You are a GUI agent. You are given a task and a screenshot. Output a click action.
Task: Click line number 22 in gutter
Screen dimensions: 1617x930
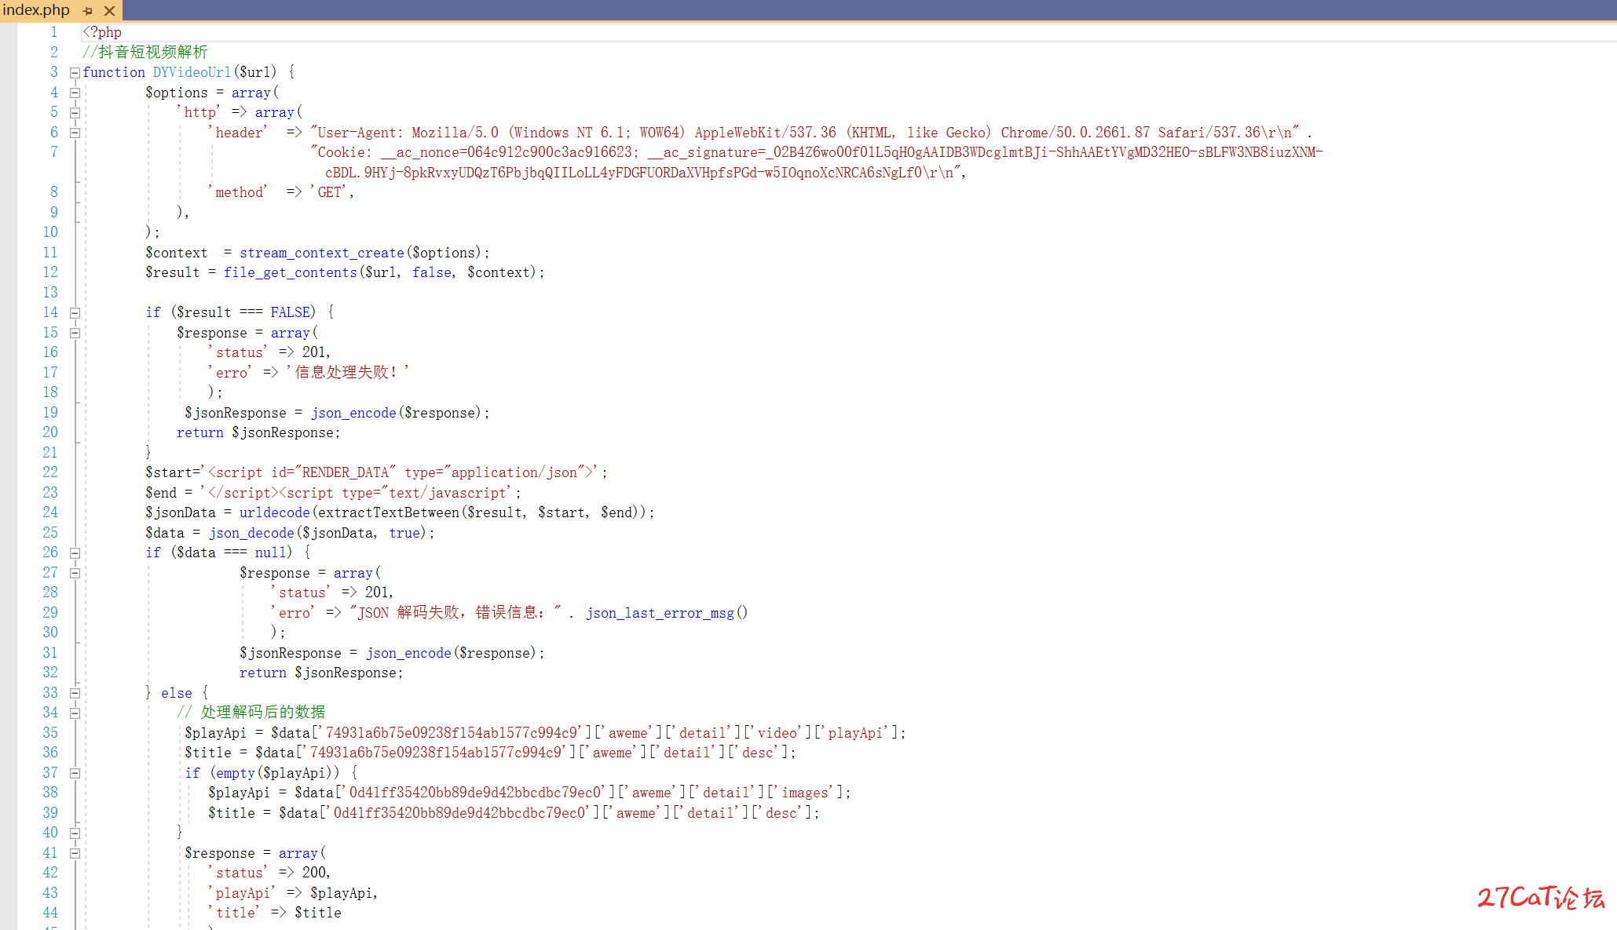coord(50,472)
